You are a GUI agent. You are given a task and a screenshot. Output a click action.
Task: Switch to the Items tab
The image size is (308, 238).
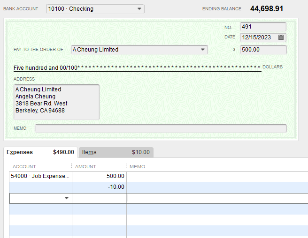(x=116, y=152)
